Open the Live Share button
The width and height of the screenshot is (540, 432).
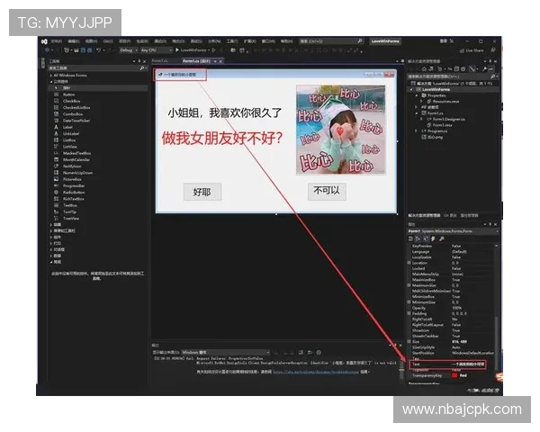(472, 50)
